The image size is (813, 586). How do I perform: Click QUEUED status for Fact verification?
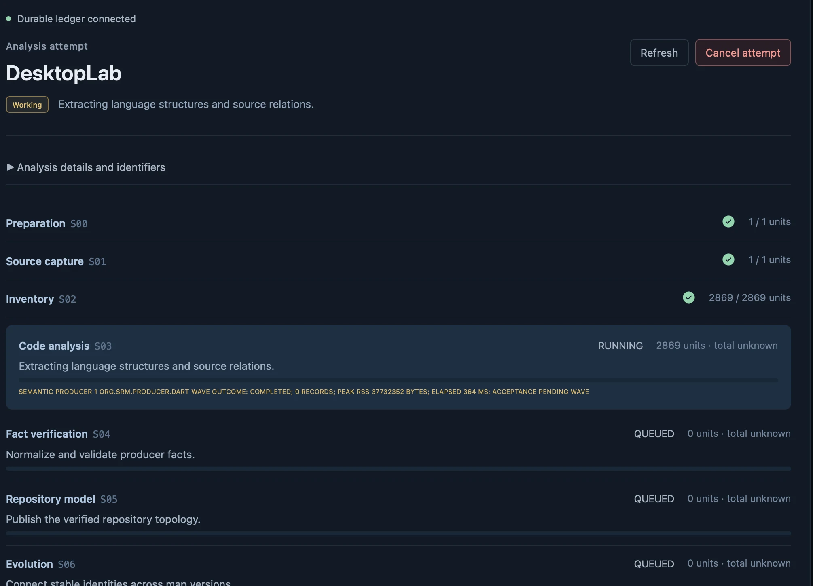(x=654, y=434)
